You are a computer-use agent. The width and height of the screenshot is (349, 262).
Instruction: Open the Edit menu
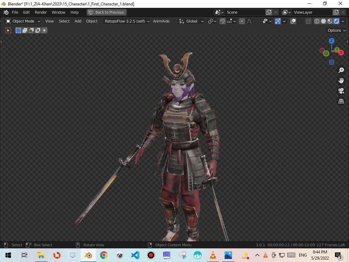(27, 12)
